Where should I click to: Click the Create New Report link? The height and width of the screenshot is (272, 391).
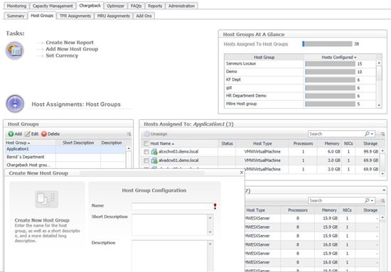coord(70,43)
